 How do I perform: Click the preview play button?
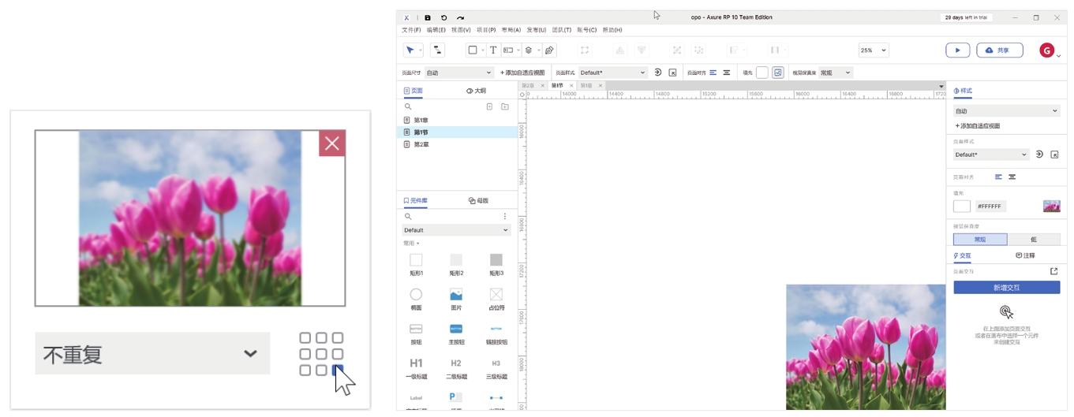[957, 50]
